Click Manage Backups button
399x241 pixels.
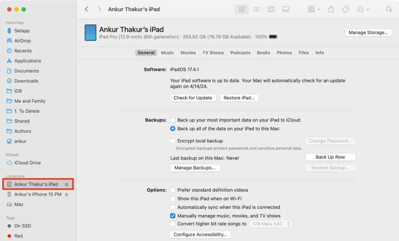[x=195, y=168]
